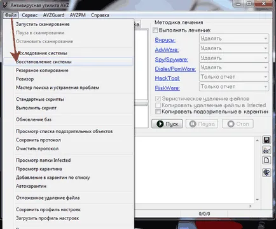Toggle Эвристическое удаление файлов checkbox
The image size is (276, 229).
(158, 98)
